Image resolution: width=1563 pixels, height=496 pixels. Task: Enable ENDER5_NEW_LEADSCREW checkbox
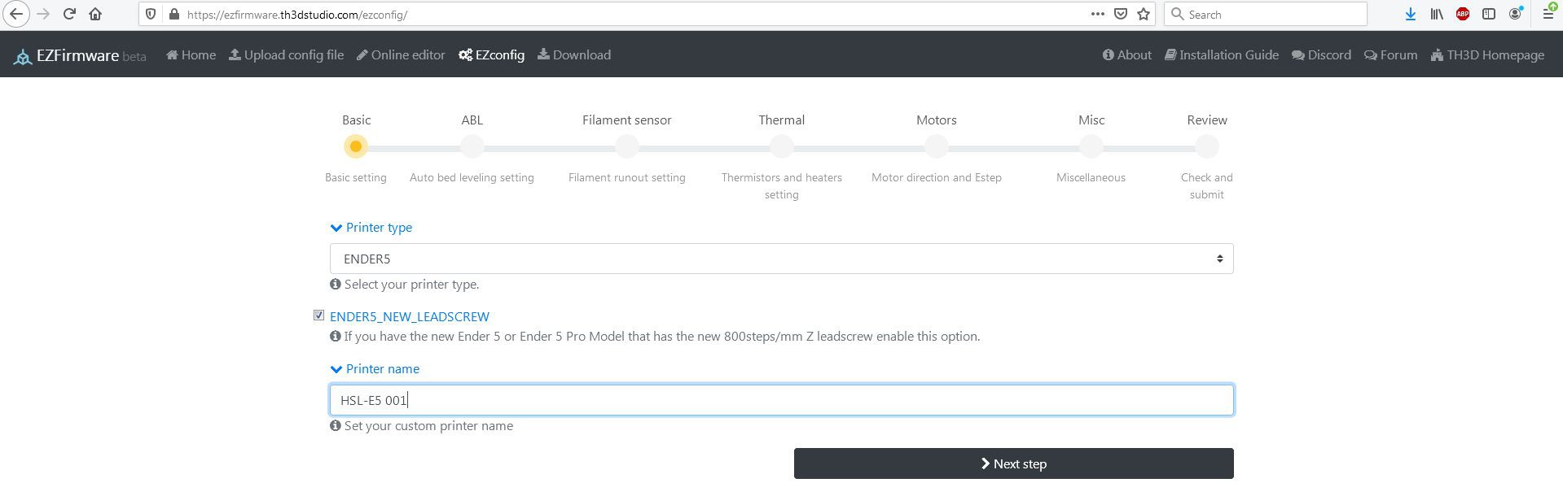pyautogui.click(x=318, y=315)
